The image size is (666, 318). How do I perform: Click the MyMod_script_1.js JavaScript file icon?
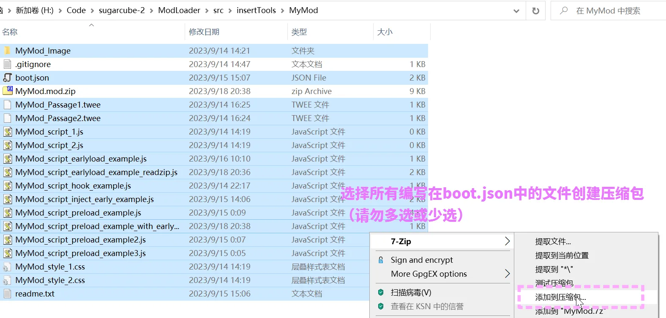(x=7, y=132)
